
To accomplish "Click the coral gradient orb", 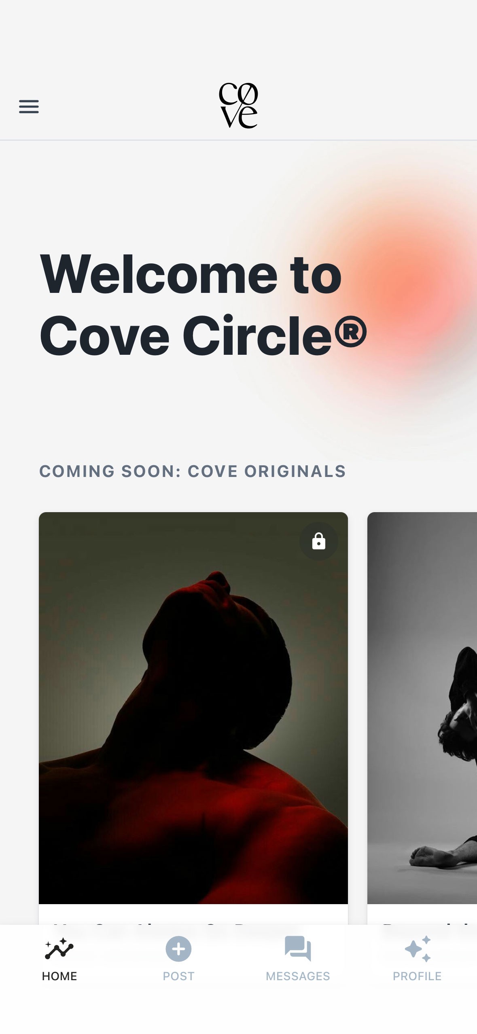I will [409, 291].
